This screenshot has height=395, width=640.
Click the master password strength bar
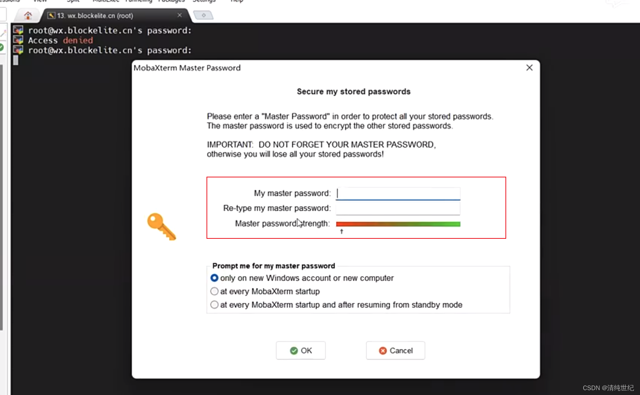point(398,224)
